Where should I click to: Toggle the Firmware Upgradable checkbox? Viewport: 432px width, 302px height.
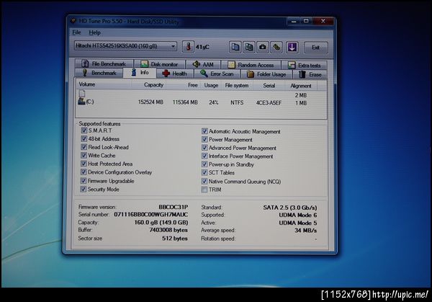pos(84,181)
